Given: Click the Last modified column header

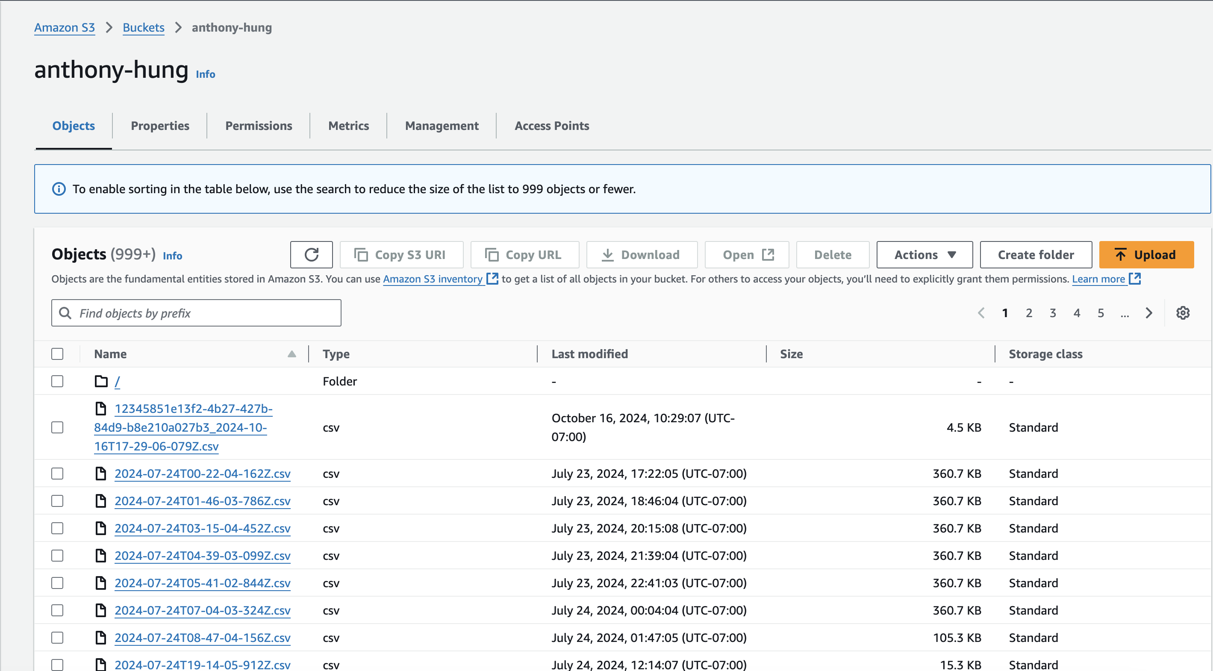Looking at the screenshot, I should pyautogui.click(x=589, y=354).
